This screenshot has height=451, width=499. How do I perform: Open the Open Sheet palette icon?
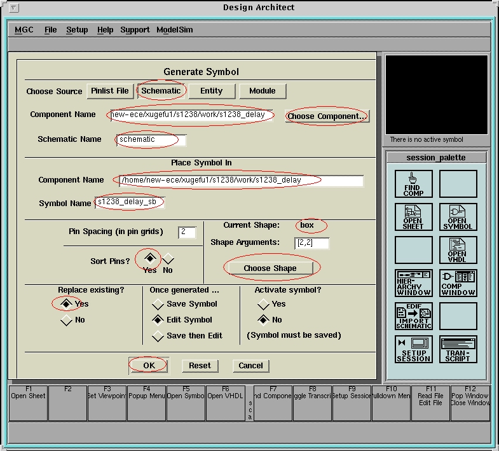(413, 217)
